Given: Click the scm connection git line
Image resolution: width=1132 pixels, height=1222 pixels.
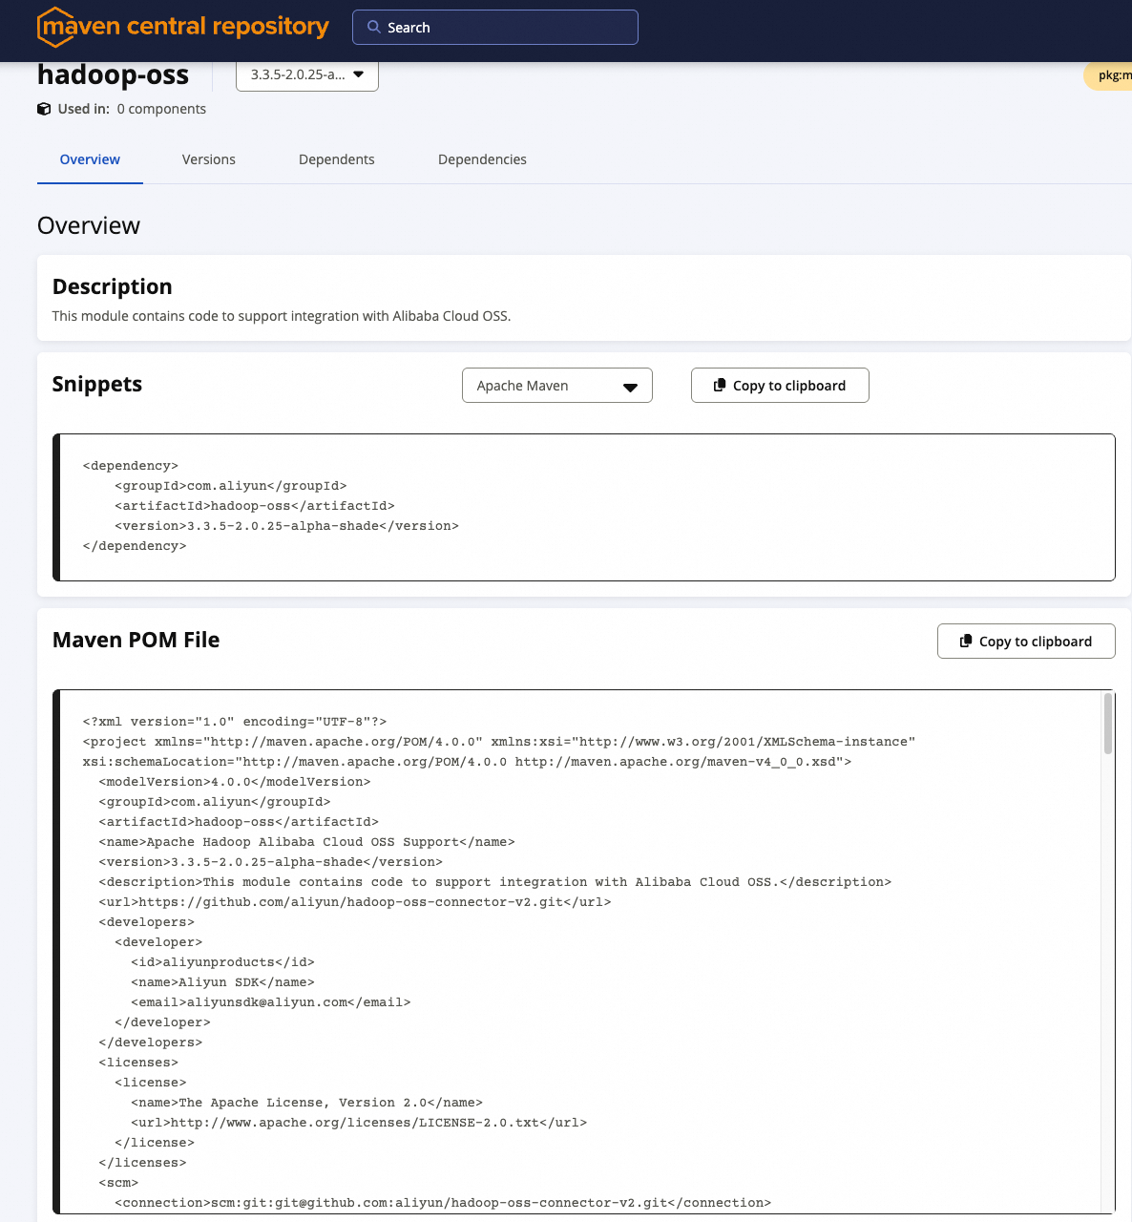Looking at the screenshot, I should 443,1203.
